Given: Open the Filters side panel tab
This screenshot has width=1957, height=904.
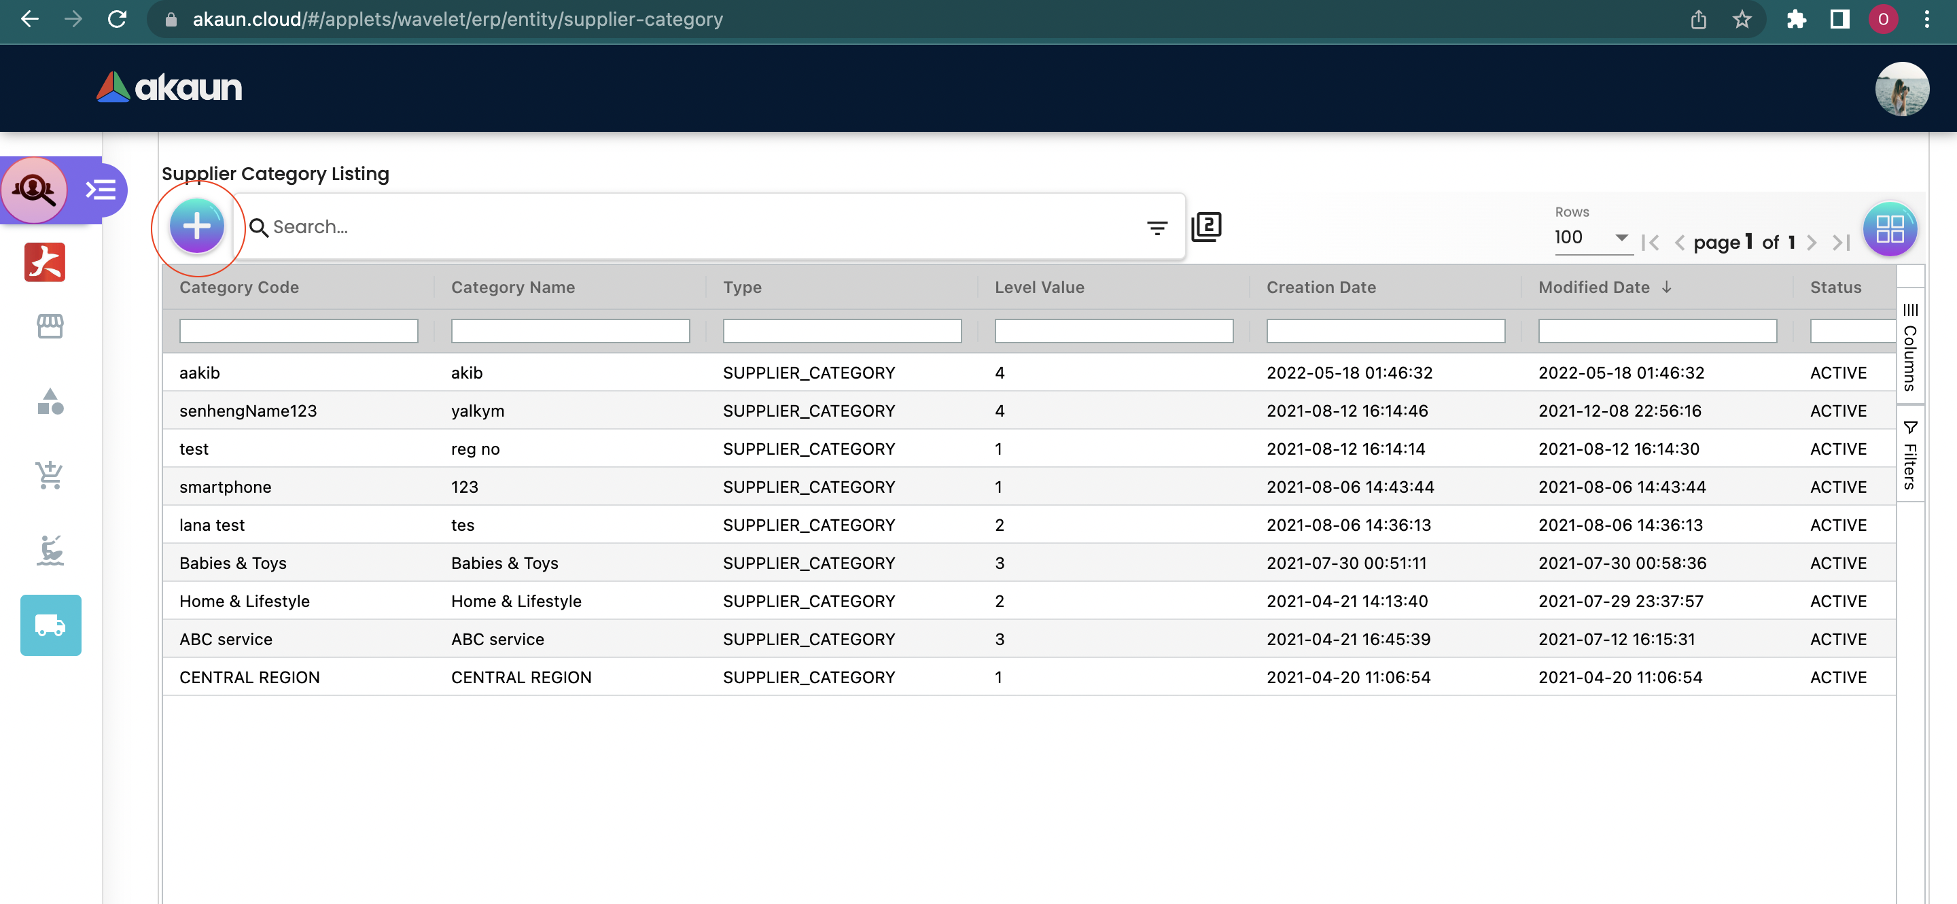Looking at the screenshot, I should [1910, 454].
